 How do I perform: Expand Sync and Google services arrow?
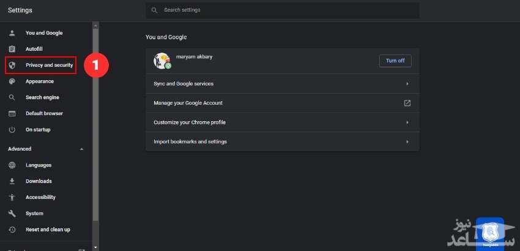(x=407, y=84)
